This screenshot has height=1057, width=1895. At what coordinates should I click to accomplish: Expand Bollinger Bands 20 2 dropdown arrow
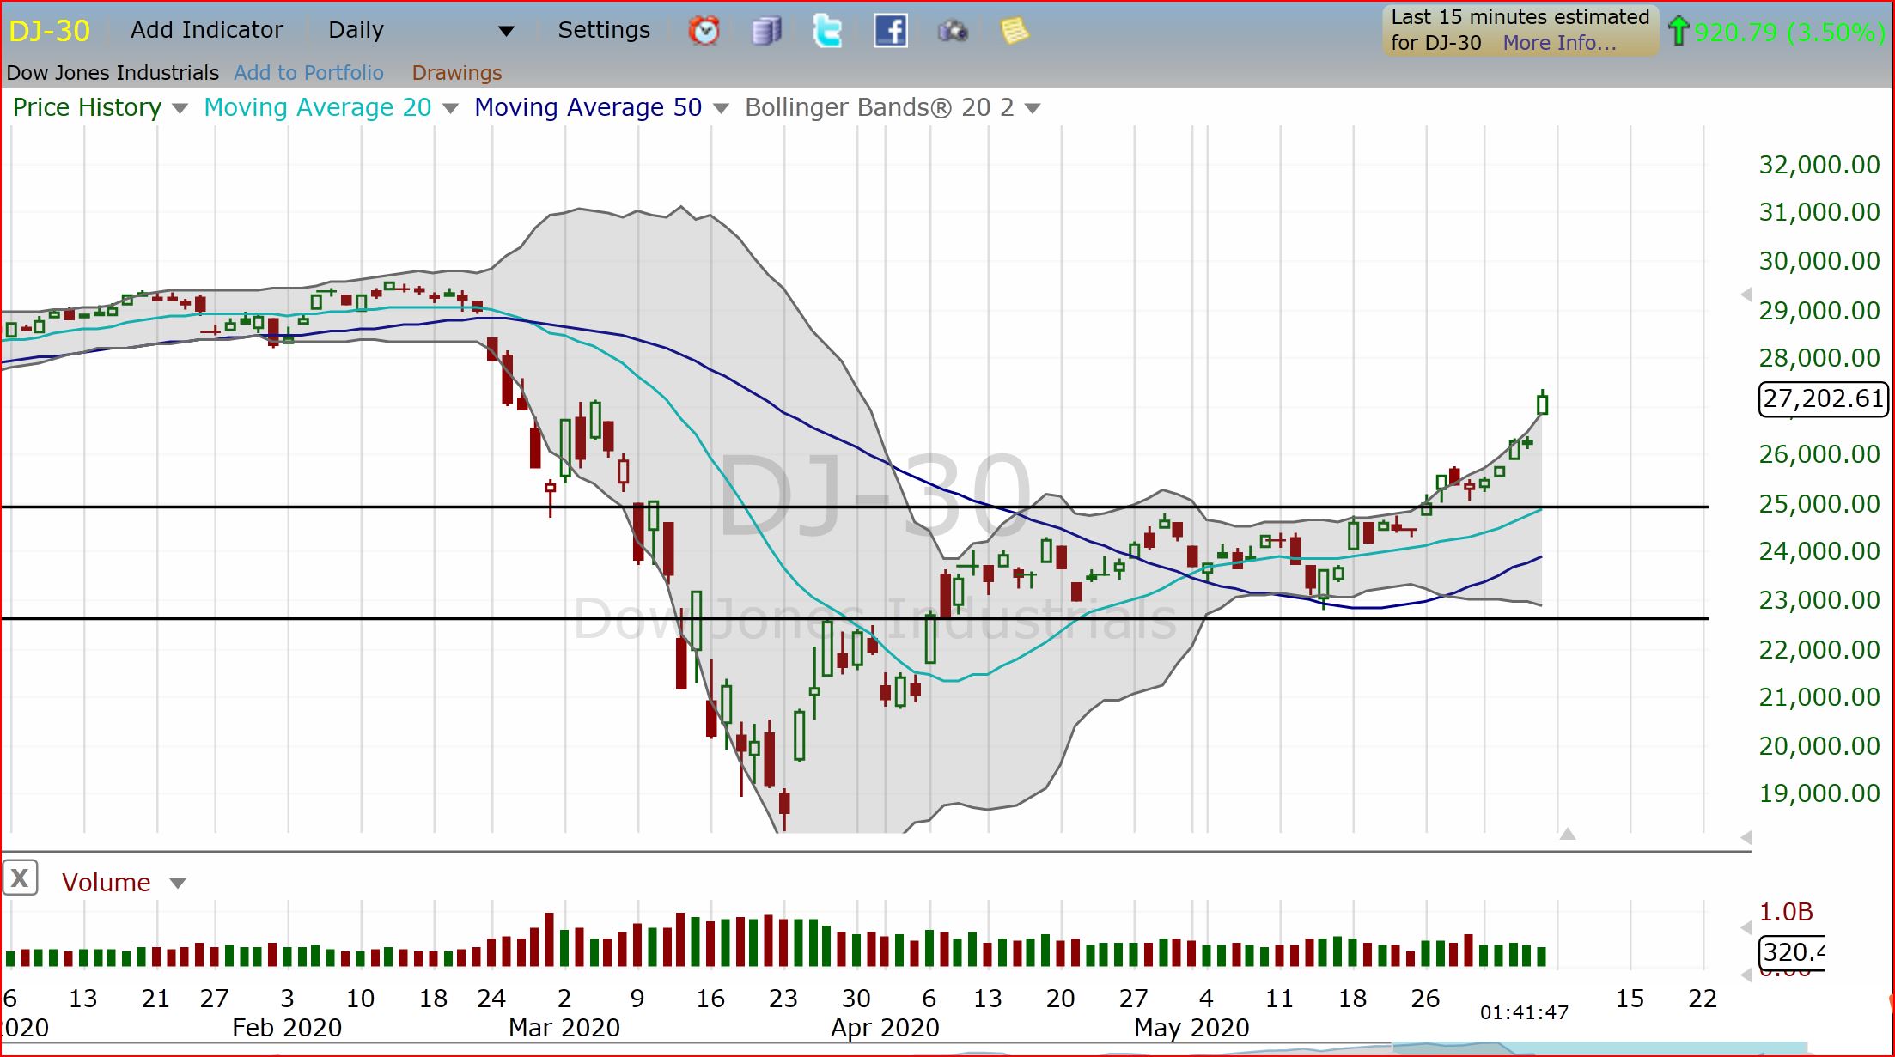click(1033, 109)
